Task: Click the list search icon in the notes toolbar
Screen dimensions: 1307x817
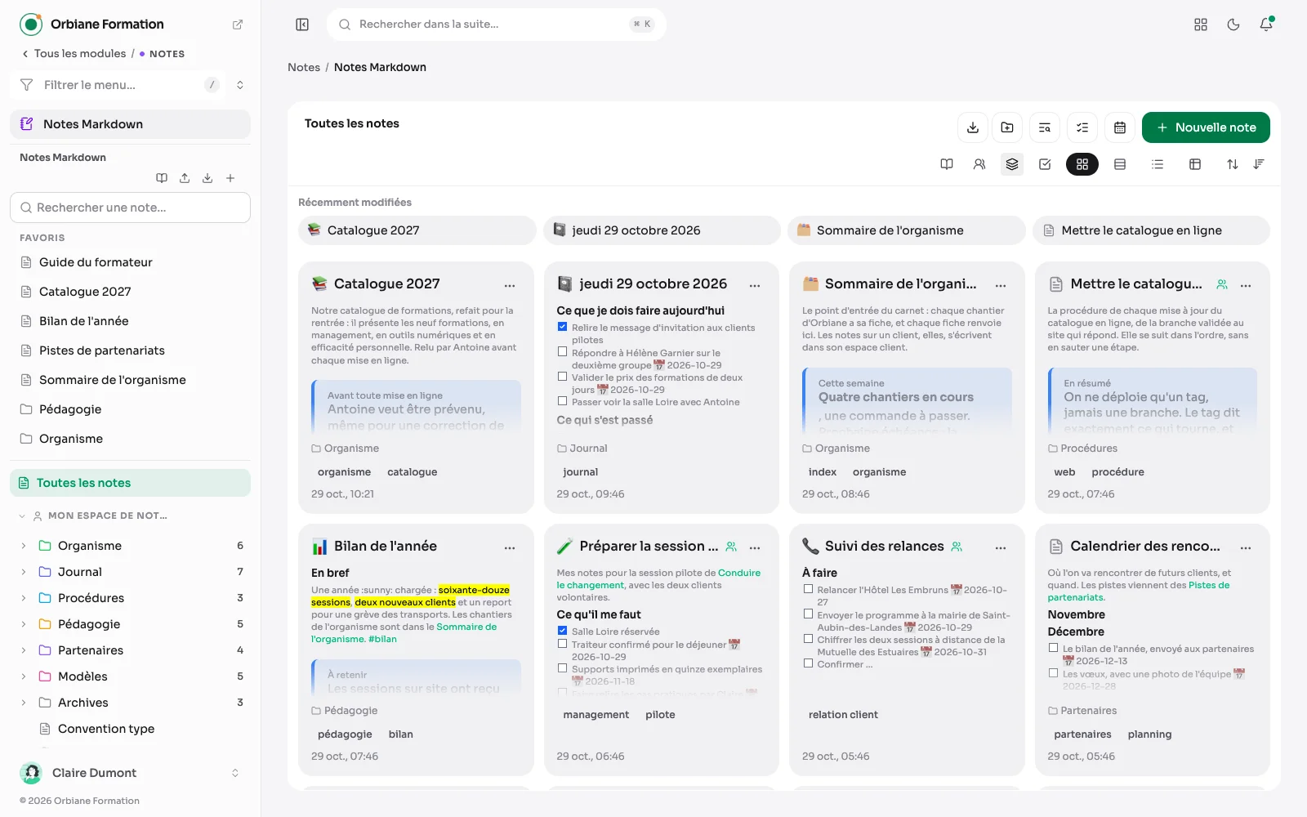Action: point(1045,127)
